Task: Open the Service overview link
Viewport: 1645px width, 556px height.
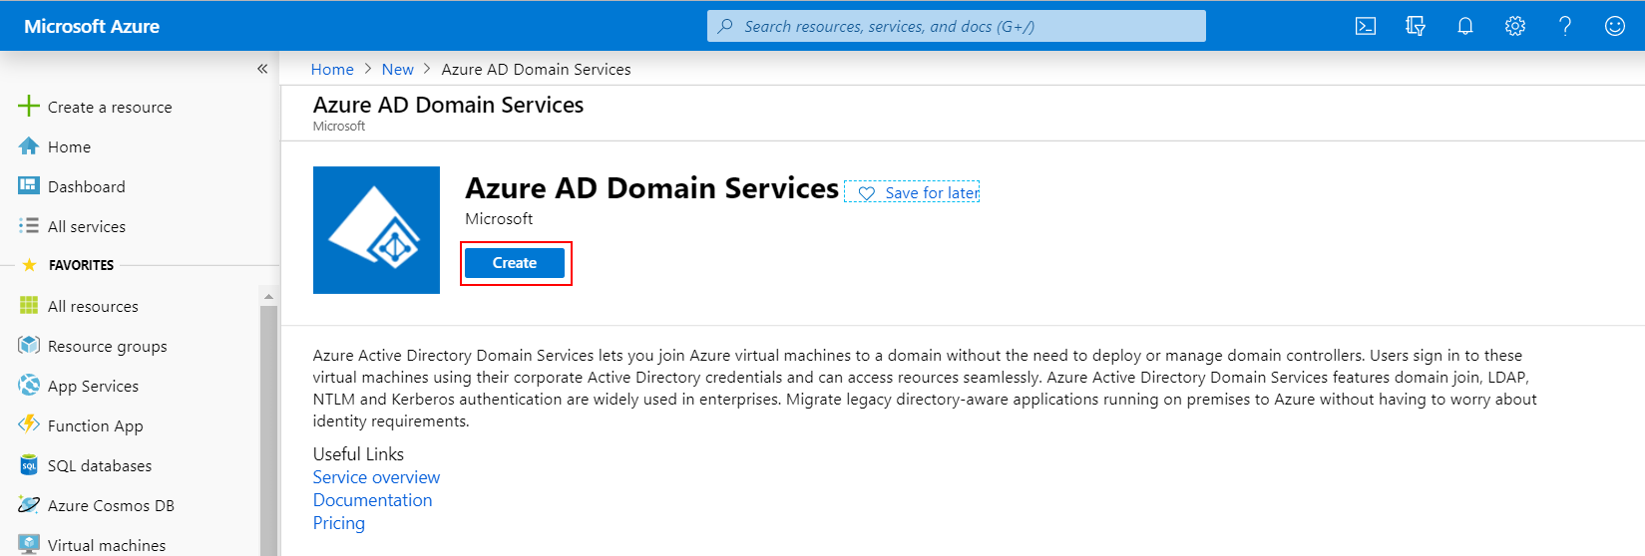Action: [376, 477]
